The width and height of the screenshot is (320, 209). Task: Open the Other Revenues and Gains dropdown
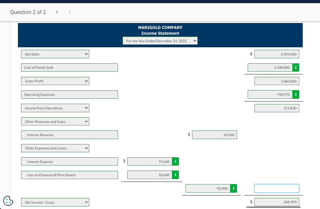[55, 121]
